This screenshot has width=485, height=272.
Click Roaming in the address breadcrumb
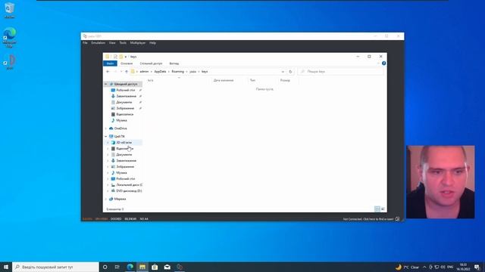coord(177,72)
